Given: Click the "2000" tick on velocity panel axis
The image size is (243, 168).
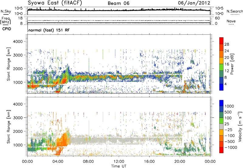Looking at the screenshot, I should (18, 131).
